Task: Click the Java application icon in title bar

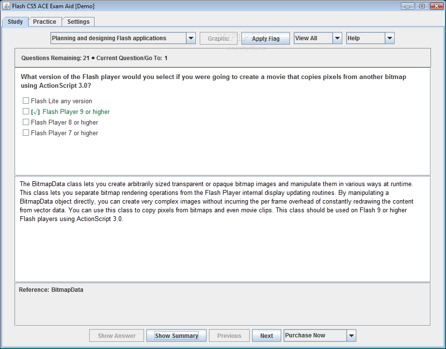Action: (6, 6)
